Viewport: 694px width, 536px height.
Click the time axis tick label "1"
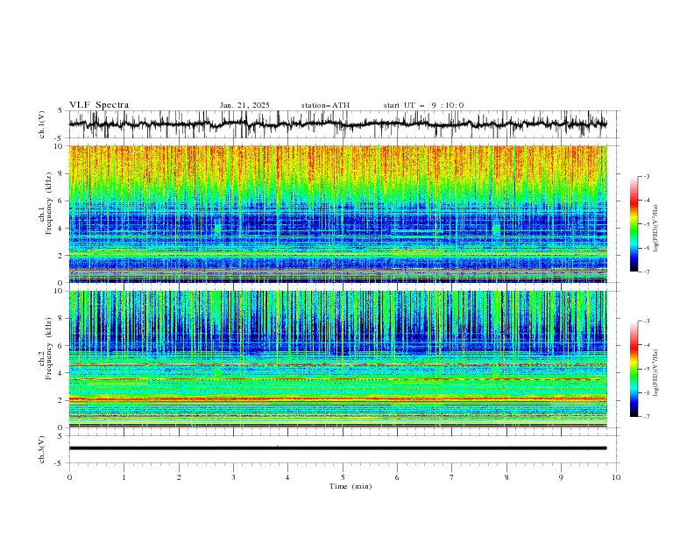tap(124, 477)
